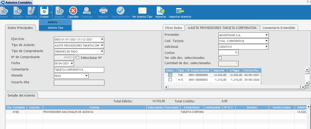Click the Cuotas input field

228,53
